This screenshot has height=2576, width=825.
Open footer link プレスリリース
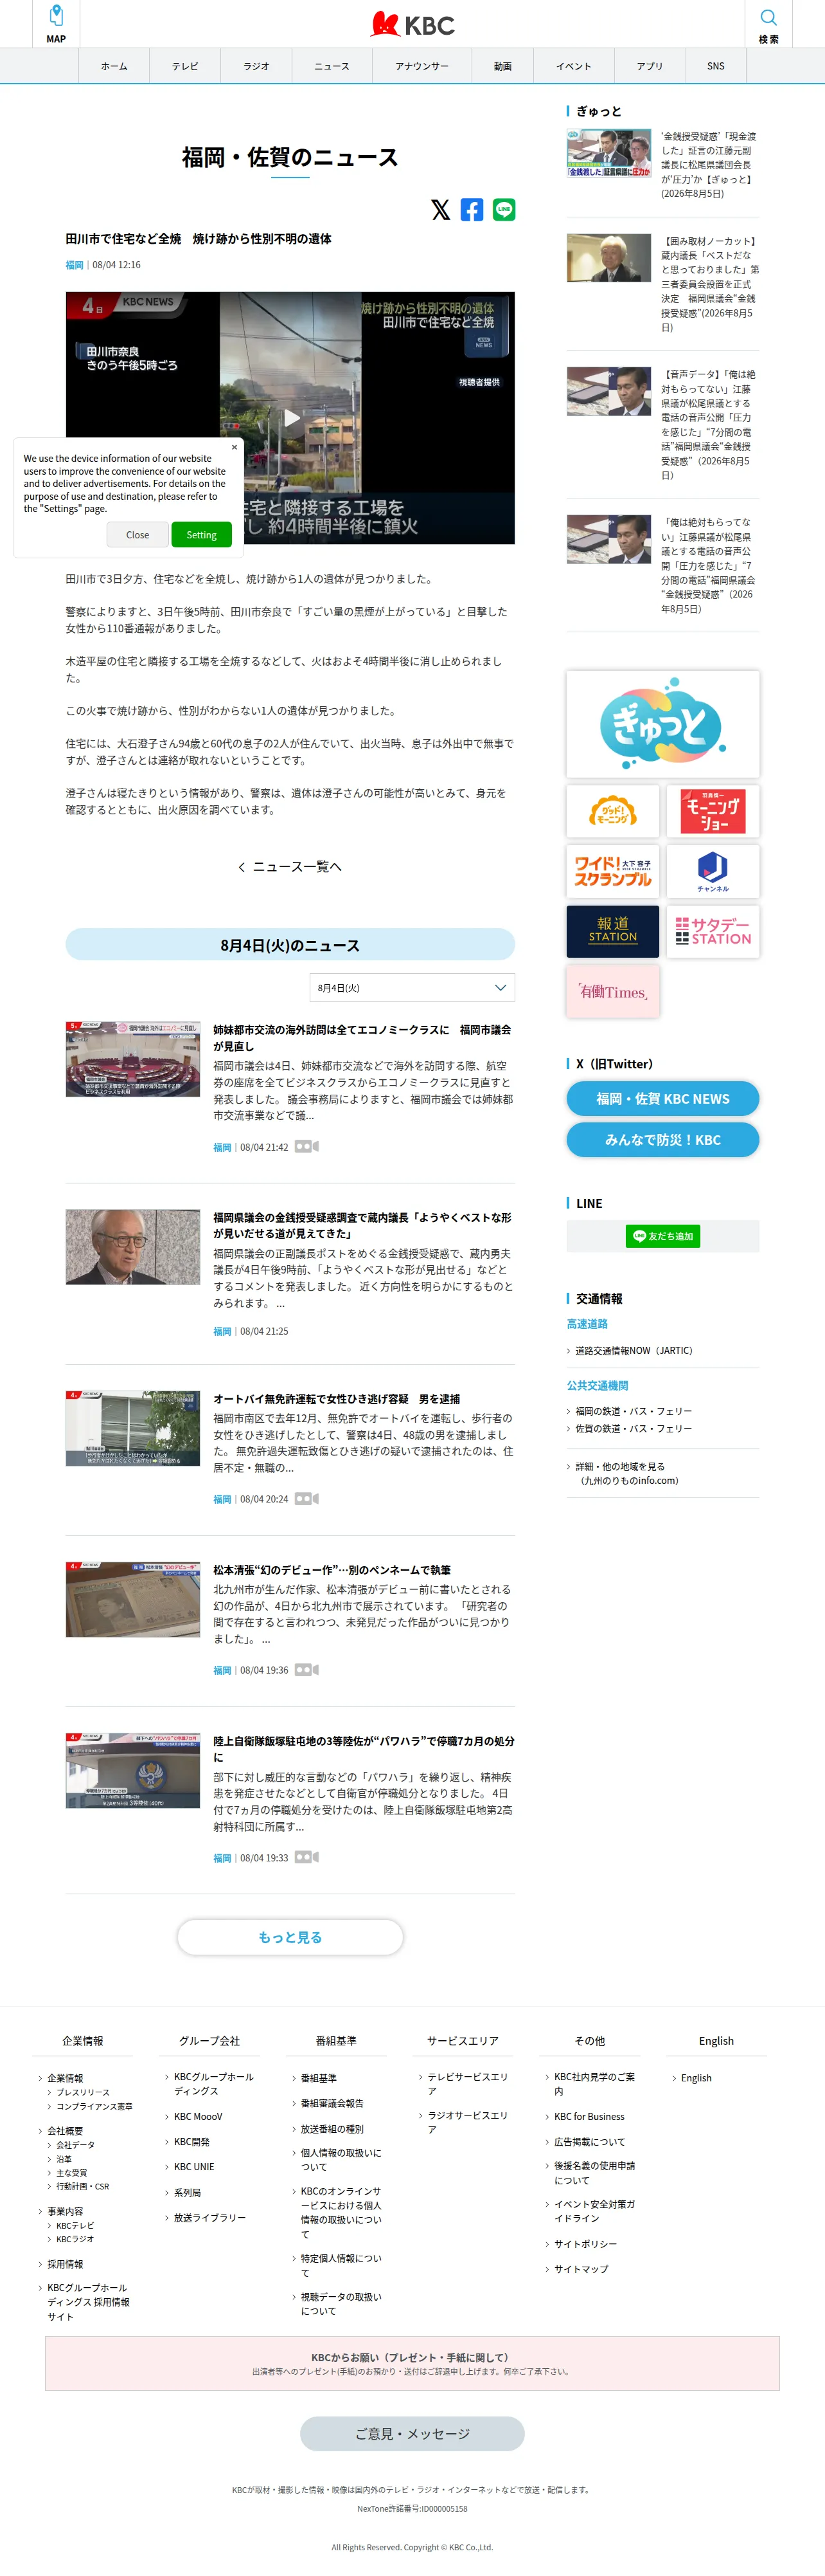tap(82, 2092)
